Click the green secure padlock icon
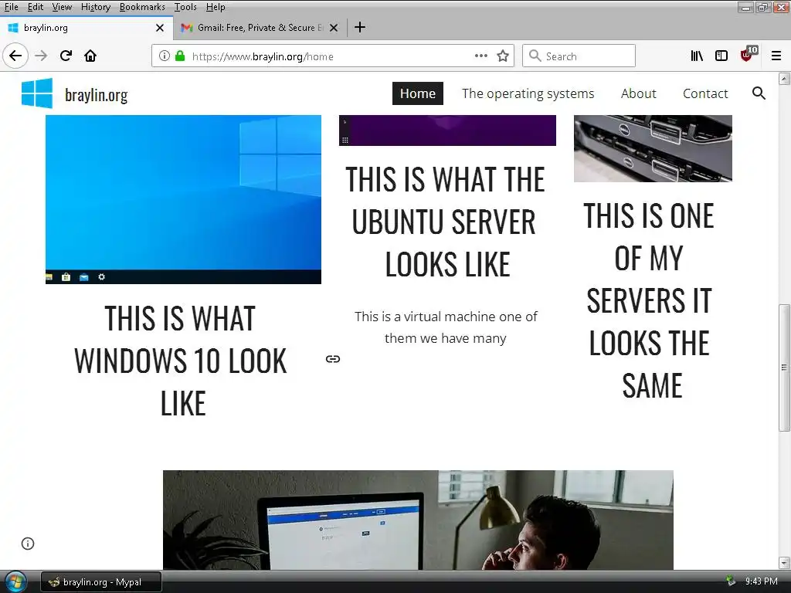Image resolution: width=791 pixels, height=593 pixels. tap(179, 56)
